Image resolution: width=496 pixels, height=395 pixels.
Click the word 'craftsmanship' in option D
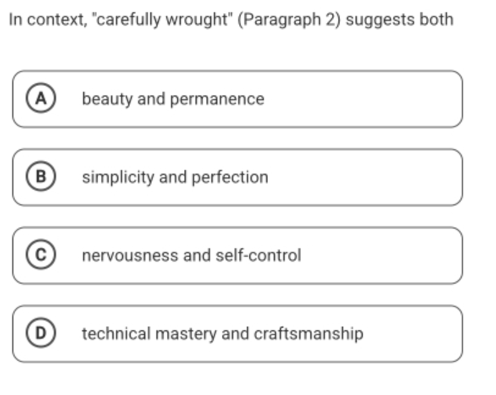pyautogui.click(x=308, y=334)
